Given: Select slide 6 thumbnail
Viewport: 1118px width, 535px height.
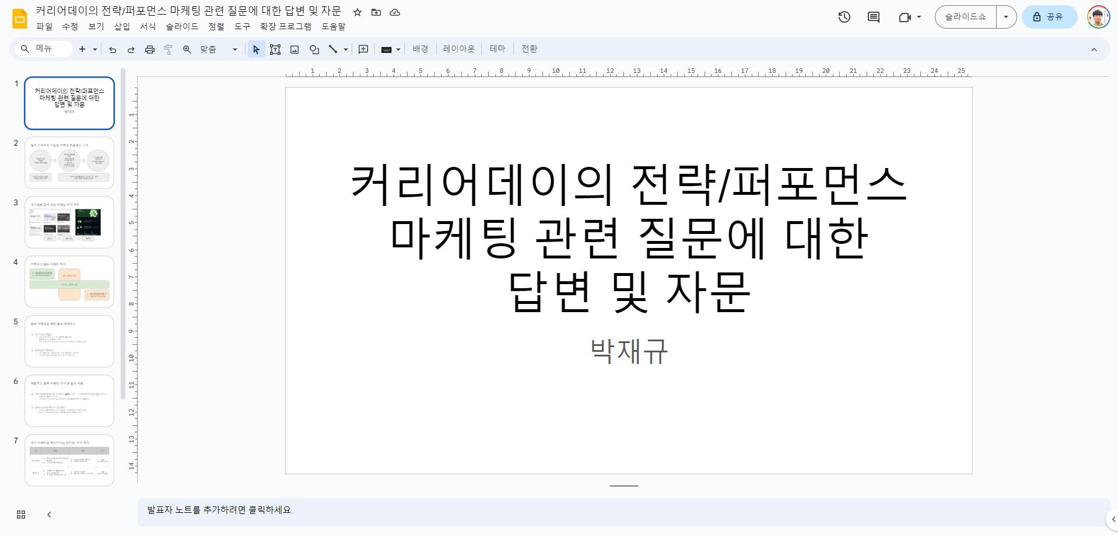Looking at the screenshot, I should coord(69,401).
